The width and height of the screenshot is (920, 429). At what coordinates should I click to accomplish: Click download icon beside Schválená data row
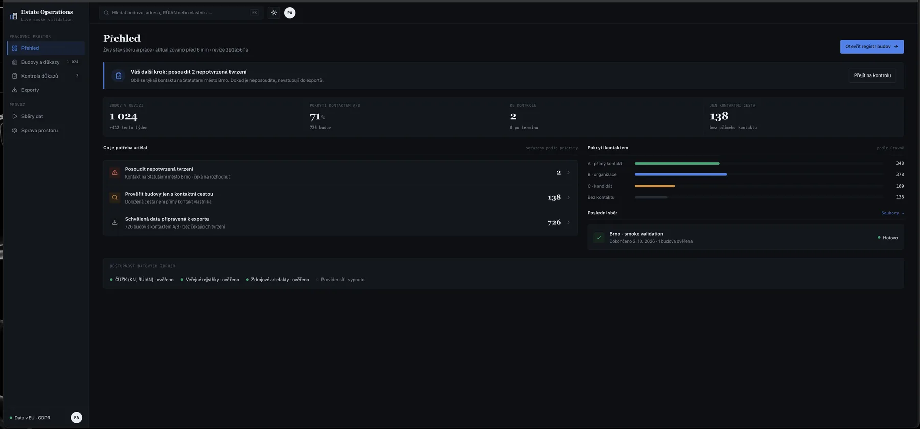114,222
